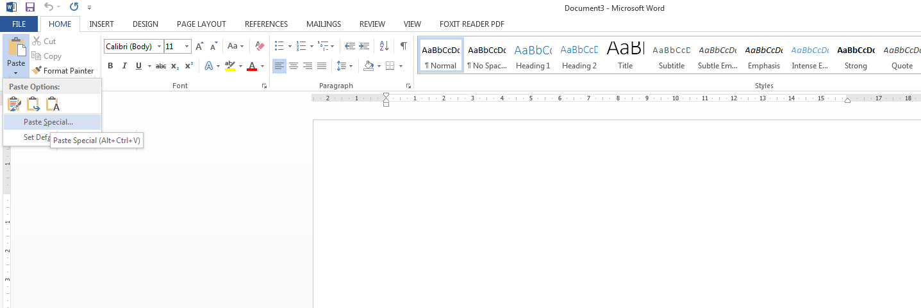Screen dimensions: 921x308
Task: Toggle Show/Hide paragraph marks
Action: pos(403,46)
